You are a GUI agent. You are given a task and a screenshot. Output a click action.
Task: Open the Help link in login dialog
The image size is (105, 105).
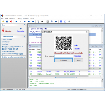(x=76, y=45)
